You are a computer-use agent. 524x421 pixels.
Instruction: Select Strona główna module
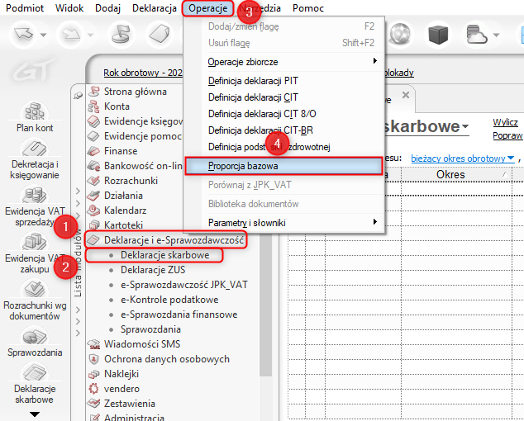tap(135, 92)
